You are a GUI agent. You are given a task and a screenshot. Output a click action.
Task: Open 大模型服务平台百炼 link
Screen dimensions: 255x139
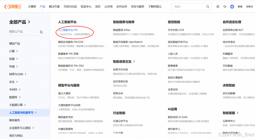(x=70, y=105)
